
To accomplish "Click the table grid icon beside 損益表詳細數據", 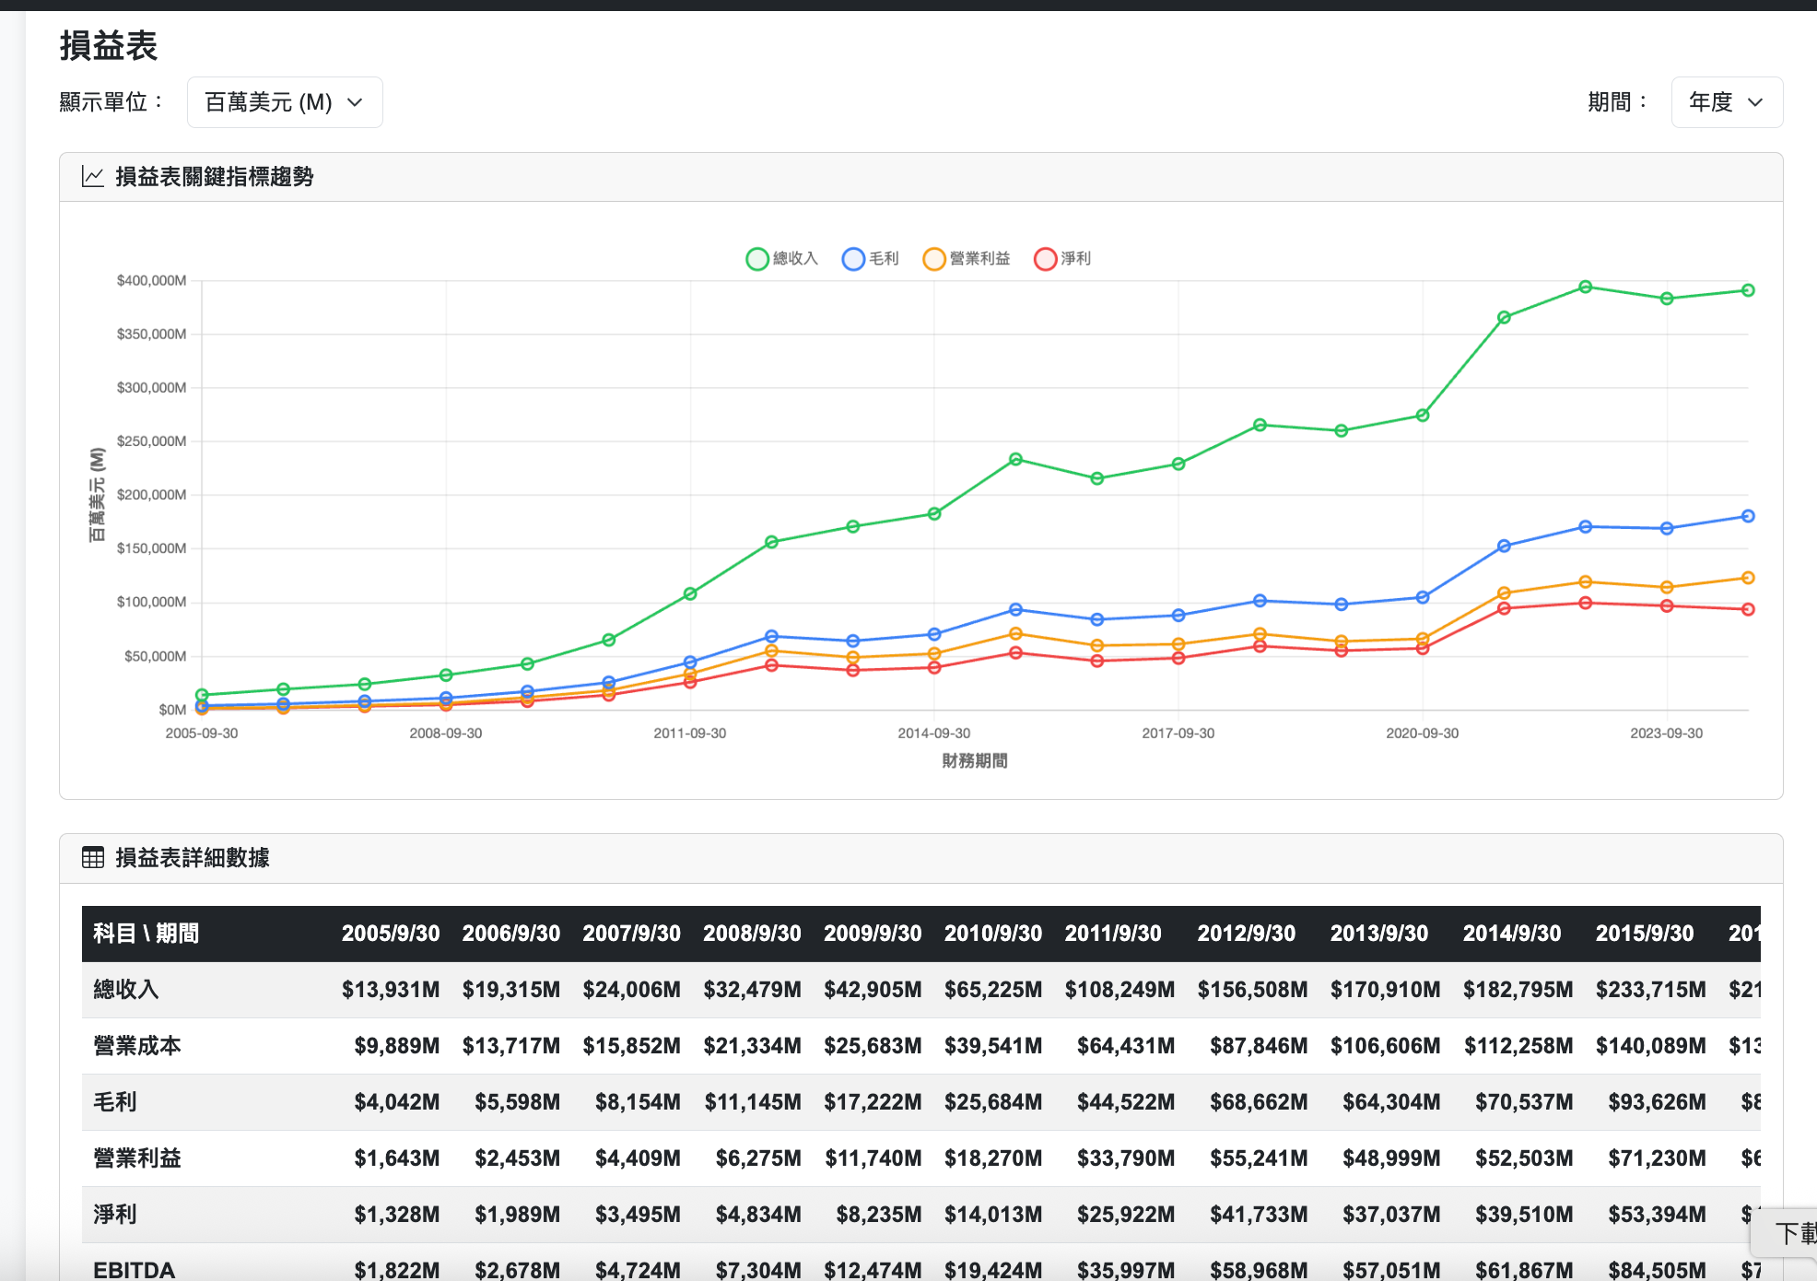I will pyautogui.click(x=92, y=858).
